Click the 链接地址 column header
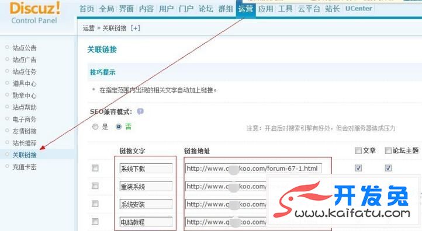The height and width of the screenshot is (231, 422). tap(197, 151)
